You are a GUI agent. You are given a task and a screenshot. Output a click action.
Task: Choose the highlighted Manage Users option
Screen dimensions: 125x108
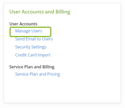pyautogui.click(x=29, y=31)
